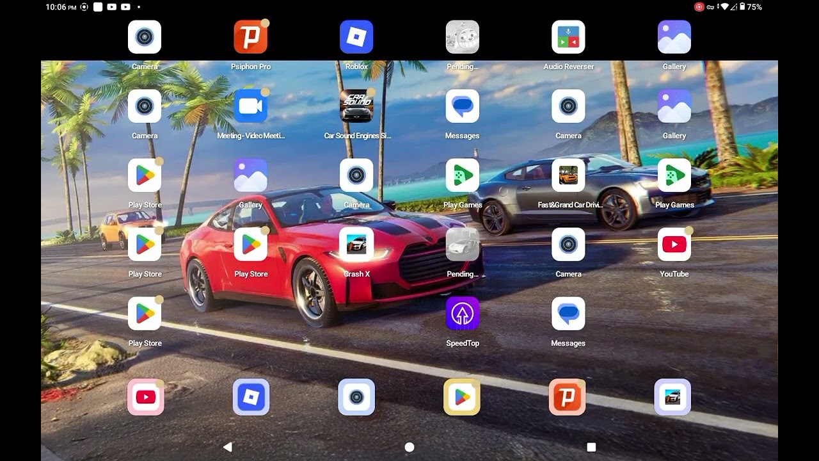Open the Play Store directly left of Crash X
This screenshot has width=819, height=461.
click(251, 245)
